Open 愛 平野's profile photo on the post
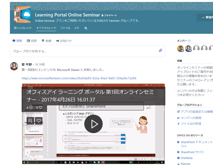Image resolution: width=213 pixels, height=165 pixels. click(x=14, y=66)
